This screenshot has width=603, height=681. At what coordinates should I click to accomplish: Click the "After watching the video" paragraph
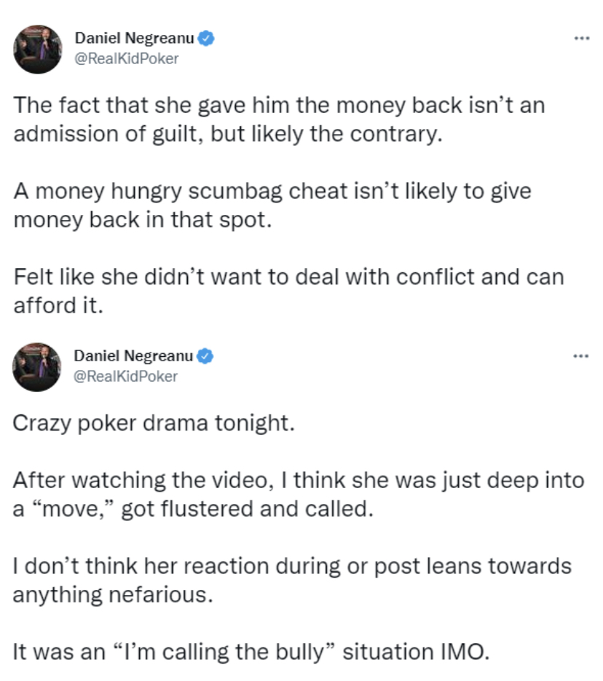[297, 495]
